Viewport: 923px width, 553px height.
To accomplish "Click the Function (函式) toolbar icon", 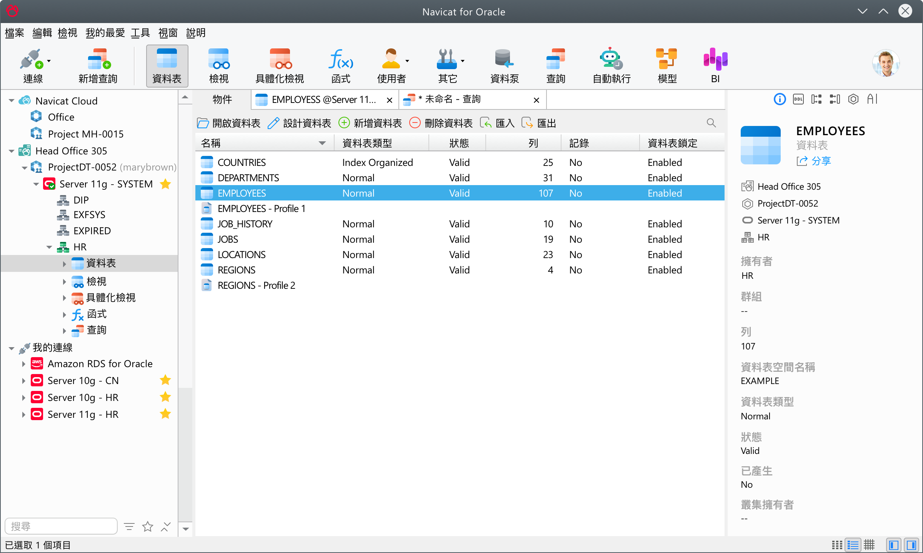I will point(341,66).
